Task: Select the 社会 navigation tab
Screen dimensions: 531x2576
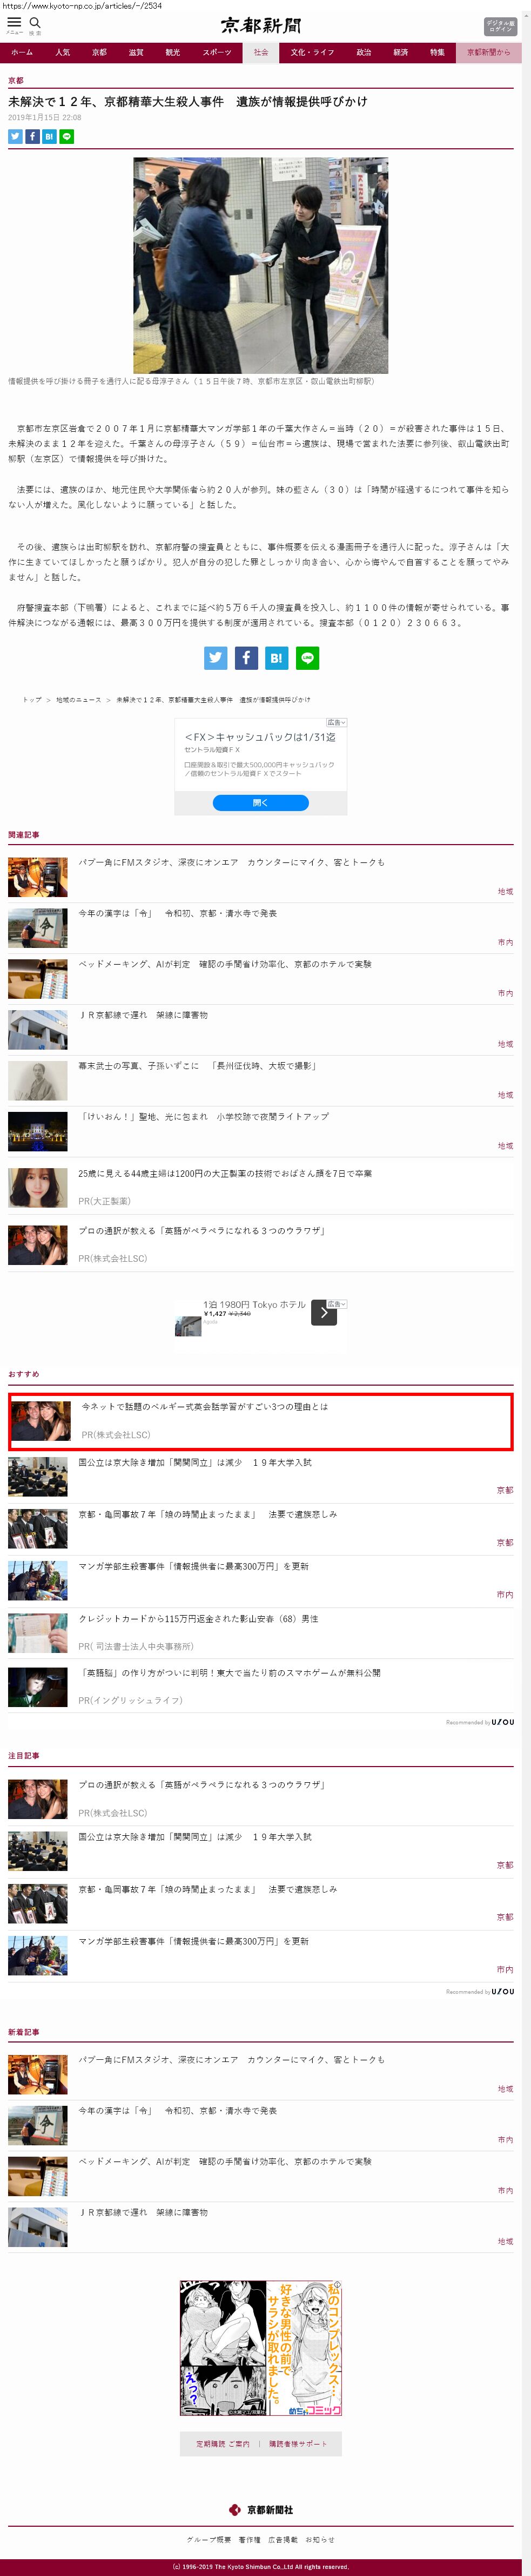Action: click(260, 52)
